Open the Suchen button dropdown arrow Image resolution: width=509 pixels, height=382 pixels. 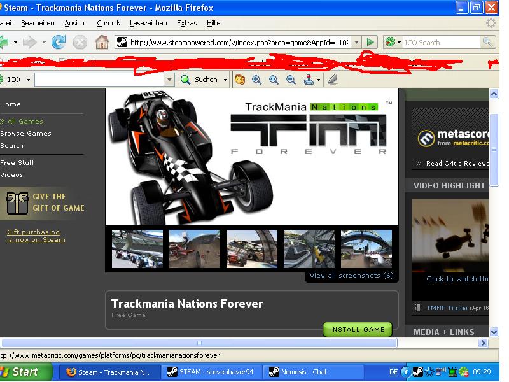(x=225, y=80)
